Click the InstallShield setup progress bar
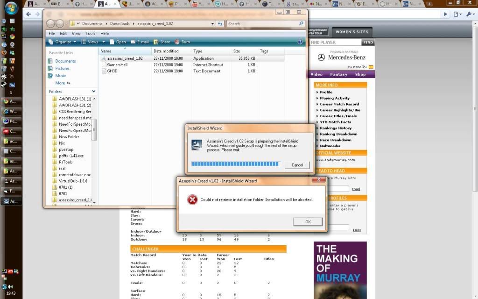Viewport: 478px width, 299px height. [235, 164]
